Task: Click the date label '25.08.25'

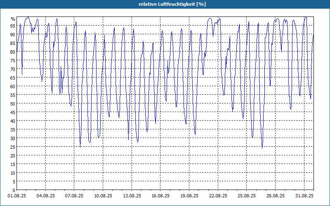Action: pyautogui.click(x=247, y=196)
